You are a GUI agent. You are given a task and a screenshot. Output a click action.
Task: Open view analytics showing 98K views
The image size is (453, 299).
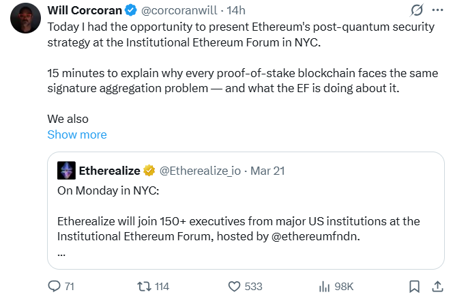tap(325, 286)
